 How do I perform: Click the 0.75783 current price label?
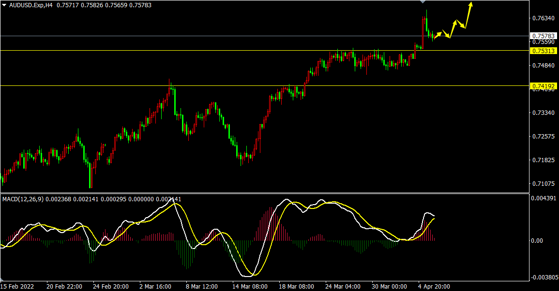[x=543, y=36]
